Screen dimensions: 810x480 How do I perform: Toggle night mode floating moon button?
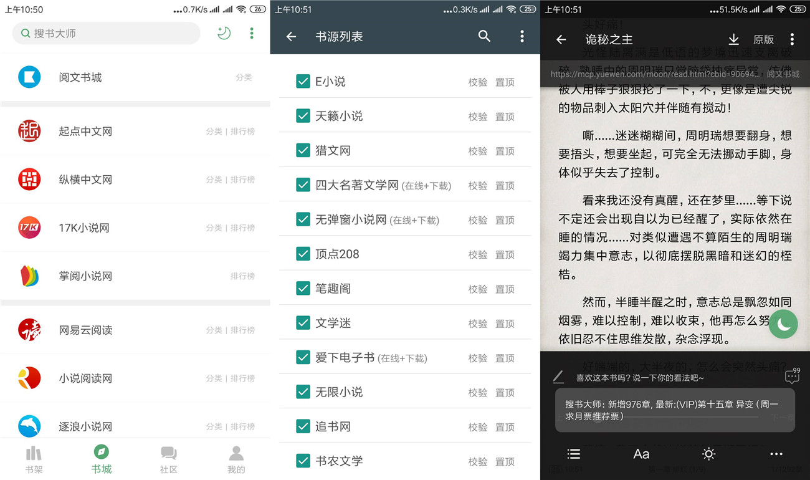tap(783, 324)
